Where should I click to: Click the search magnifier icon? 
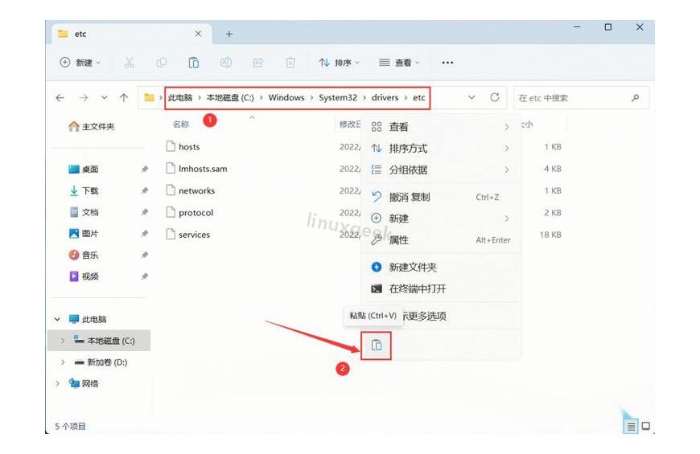pos(636,98)
